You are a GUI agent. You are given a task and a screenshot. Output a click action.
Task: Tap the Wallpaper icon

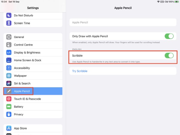(x=9, y=76)
